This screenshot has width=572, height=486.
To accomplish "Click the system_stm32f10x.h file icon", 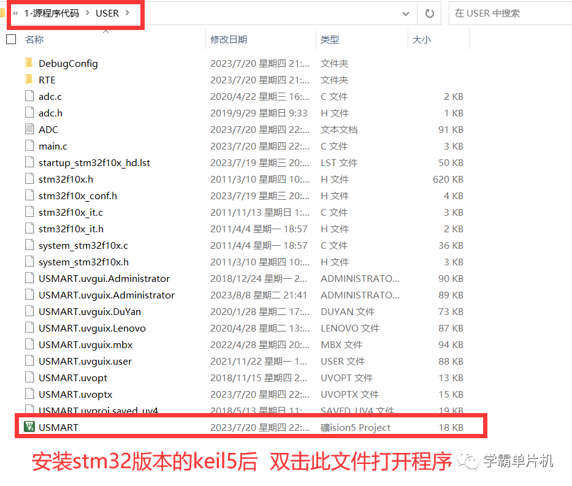I will 29,262.
